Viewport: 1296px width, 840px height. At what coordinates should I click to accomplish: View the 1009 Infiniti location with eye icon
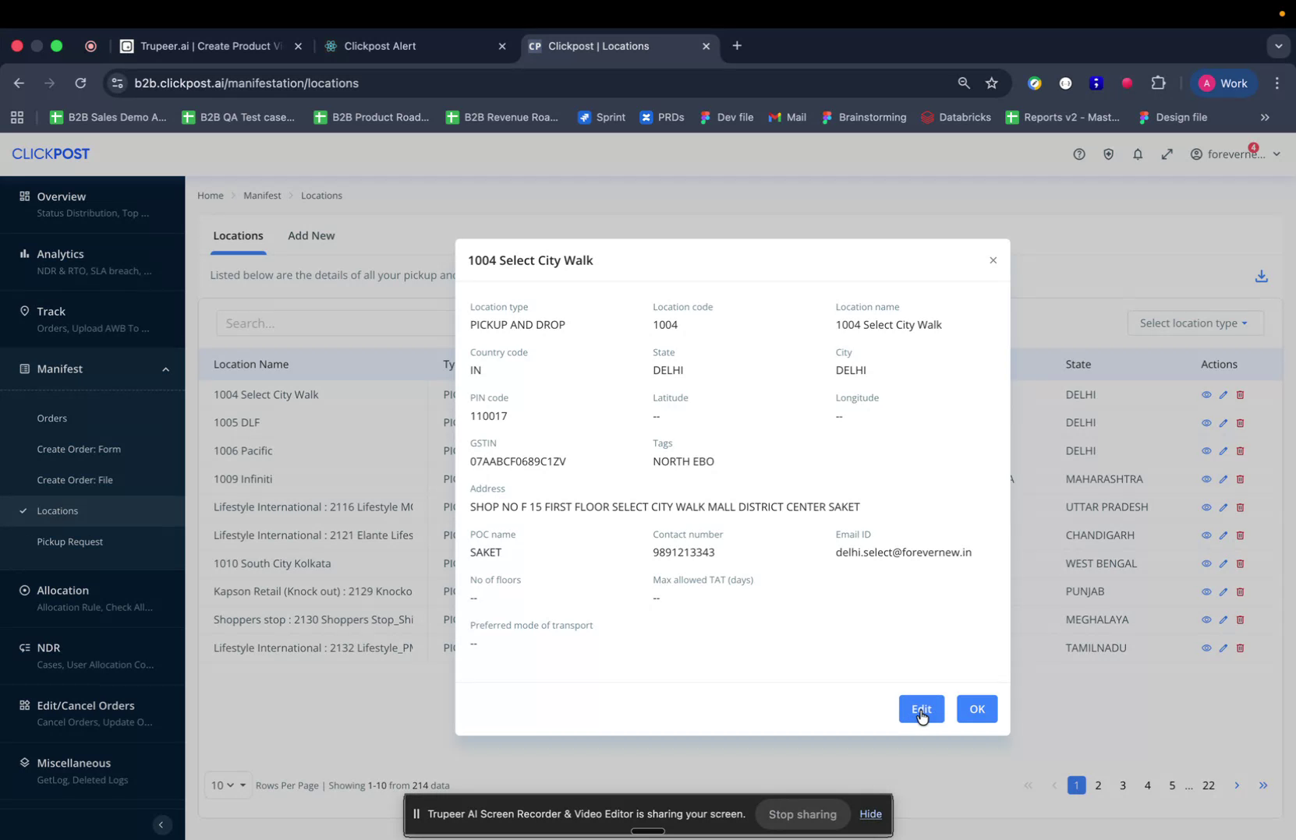[1206, 479]
